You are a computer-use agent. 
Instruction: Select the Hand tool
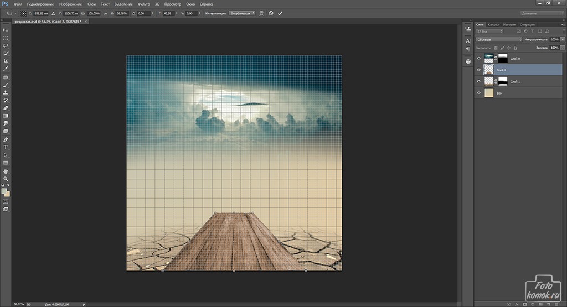(x=6, y=171)
